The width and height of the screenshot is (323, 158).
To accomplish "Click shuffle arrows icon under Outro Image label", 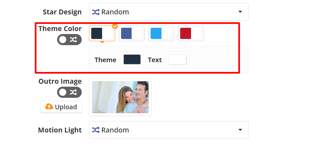I will [73, 92].
